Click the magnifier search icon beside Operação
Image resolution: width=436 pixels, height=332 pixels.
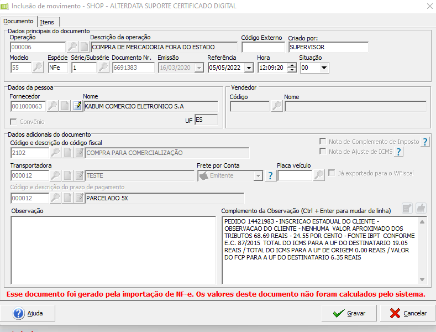(x=72, y=47)
